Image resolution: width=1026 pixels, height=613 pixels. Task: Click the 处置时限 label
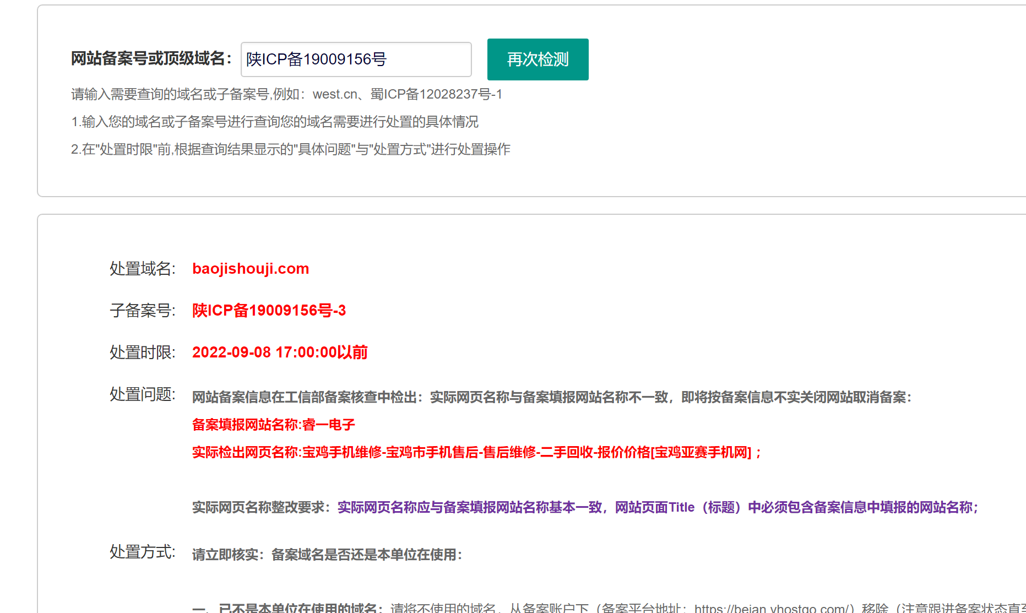(x=142, y=352)
